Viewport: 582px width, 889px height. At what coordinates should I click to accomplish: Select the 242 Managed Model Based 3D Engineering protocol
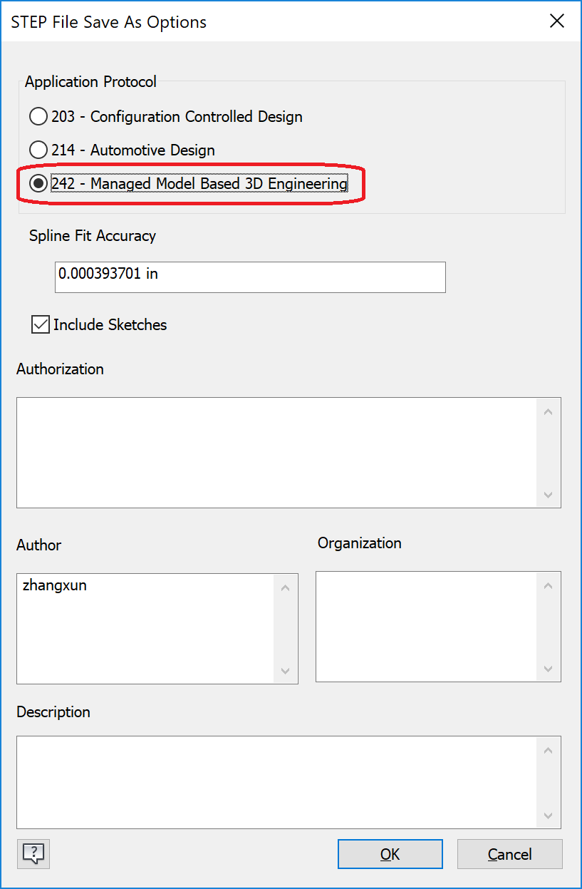[x=38, y=183]
